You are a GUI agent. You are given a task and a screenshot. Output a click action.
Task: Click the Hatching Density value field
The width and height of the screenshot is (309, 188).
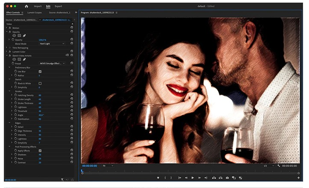(x=40, y=95)
